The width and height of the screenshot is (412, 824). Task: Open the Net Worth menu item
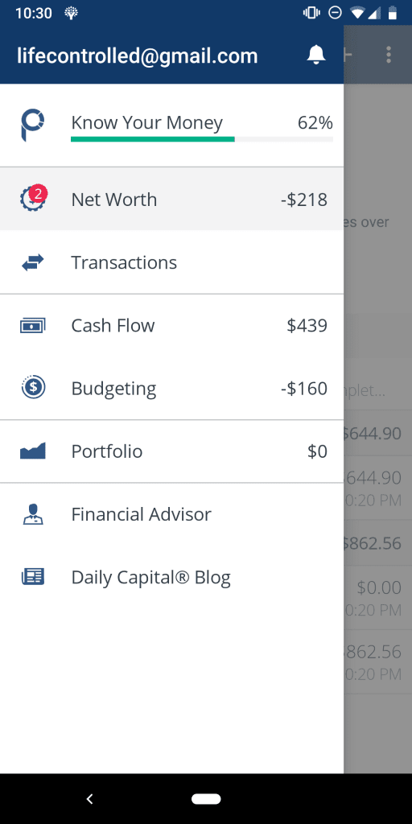coord(172,200)
